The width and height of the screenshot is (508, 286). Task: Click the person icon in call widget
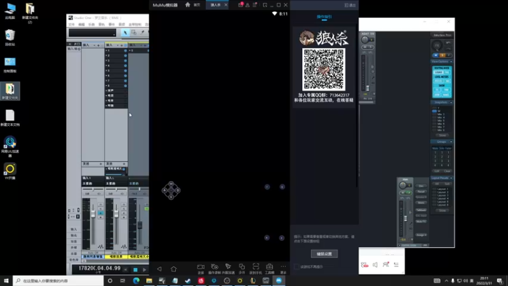click(x=385, y=265)
